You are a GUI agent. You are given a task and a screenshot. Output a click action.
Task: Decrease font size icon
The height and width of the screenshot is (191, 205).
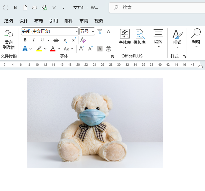90,48
